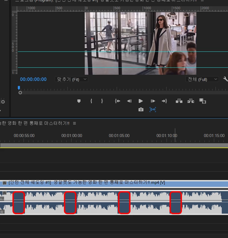Click the fx badge on video clip

tap(5, 183)
